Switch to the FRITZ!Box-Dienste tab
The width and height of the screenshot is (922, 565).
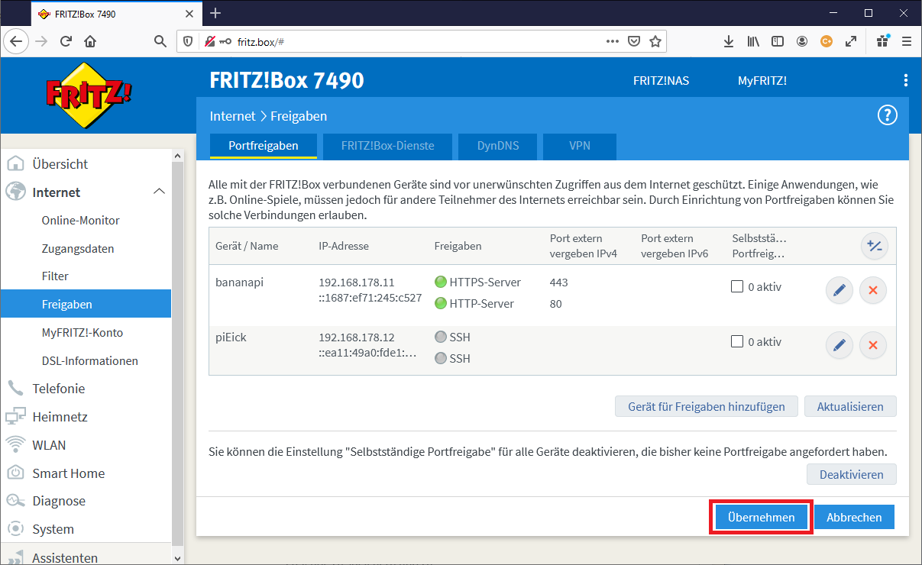387,146
